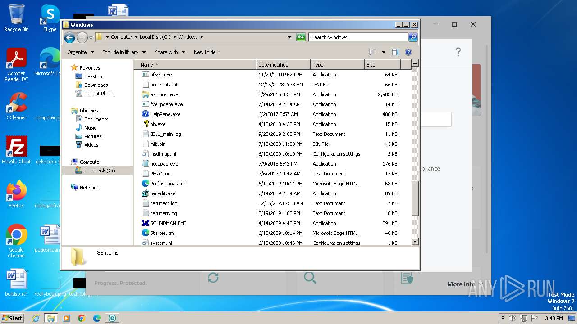
Task: Click Local Disk (C:) in the address breadcrumb
Action: click(x=155, y=37)
